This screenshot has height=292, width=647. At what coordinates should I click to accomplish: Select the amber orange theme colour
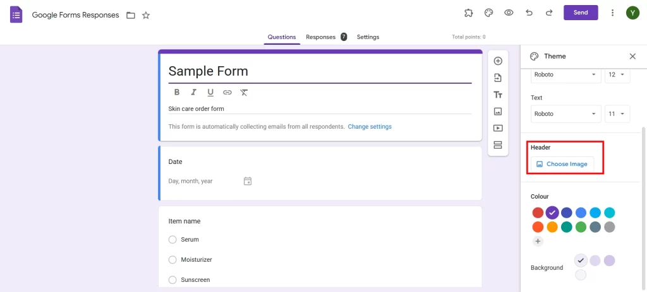(552, 227)
